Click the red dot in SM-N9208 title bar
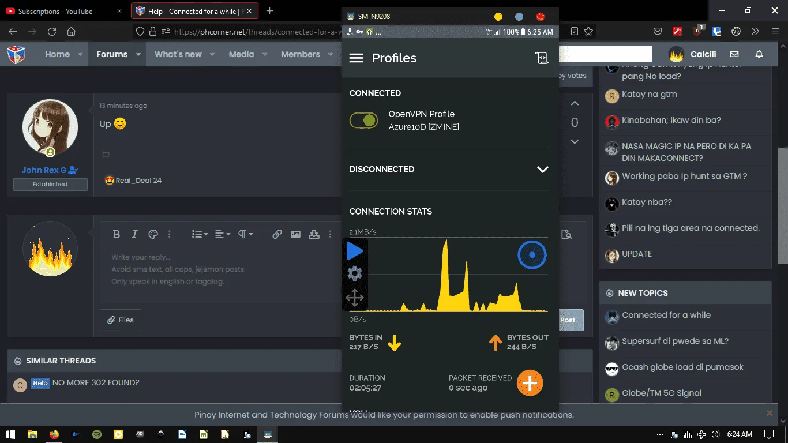 tap(540, 17)
